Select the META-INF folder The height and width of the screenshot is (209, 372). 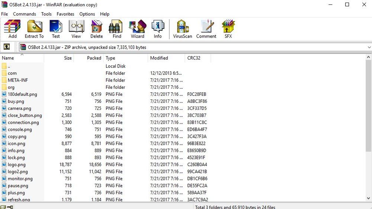click(x=17, y=80)
